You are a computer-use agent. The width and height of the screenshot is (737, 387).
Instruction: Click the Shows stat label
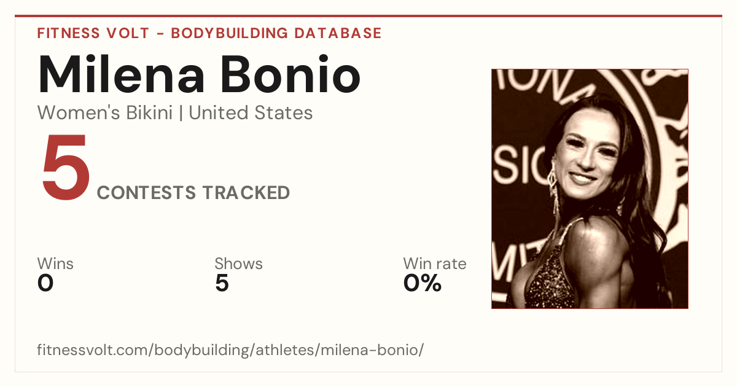[x=238, y=264]
